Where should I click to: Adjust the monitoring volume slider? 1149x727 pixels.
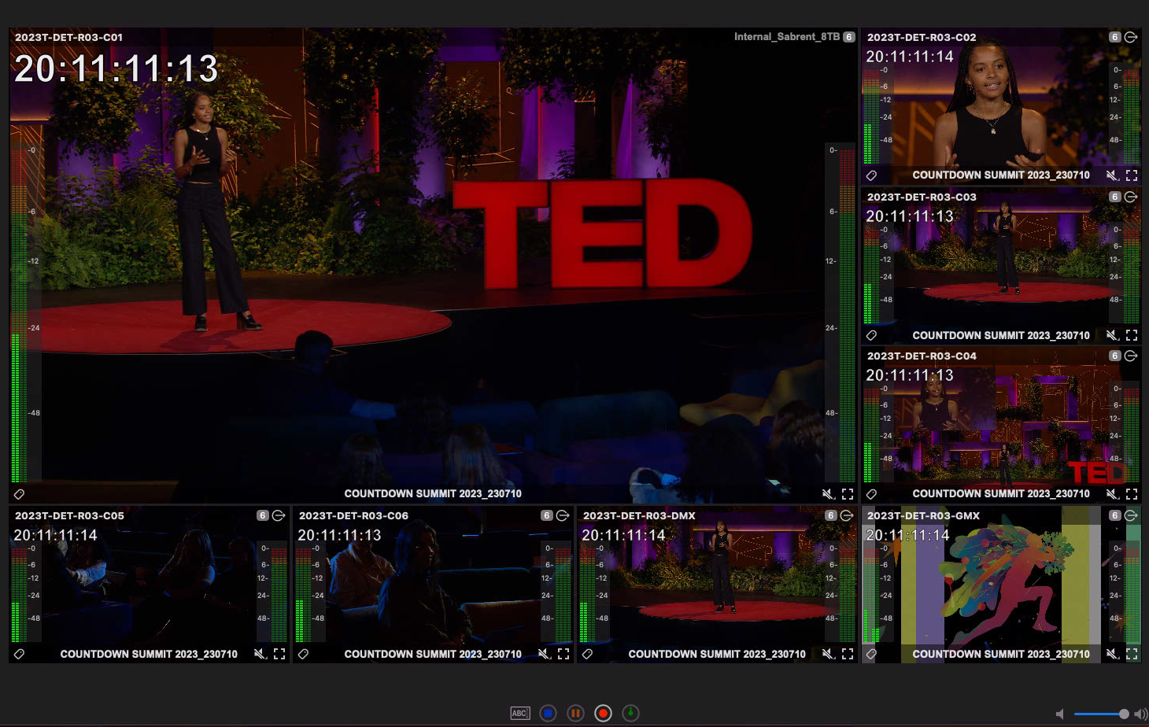pos(1101,714)
